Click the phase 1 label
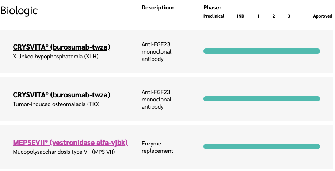This screenshot has width=335, height=171. [x=258, y=16]
